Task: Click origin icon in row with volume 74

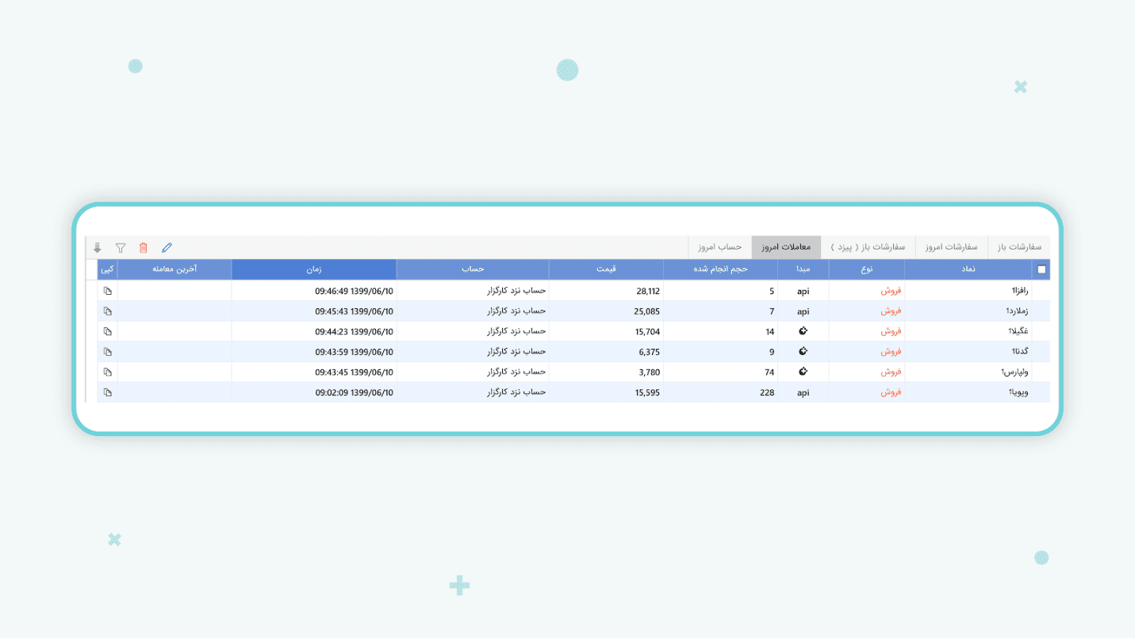Action: [x=803, y=371]
